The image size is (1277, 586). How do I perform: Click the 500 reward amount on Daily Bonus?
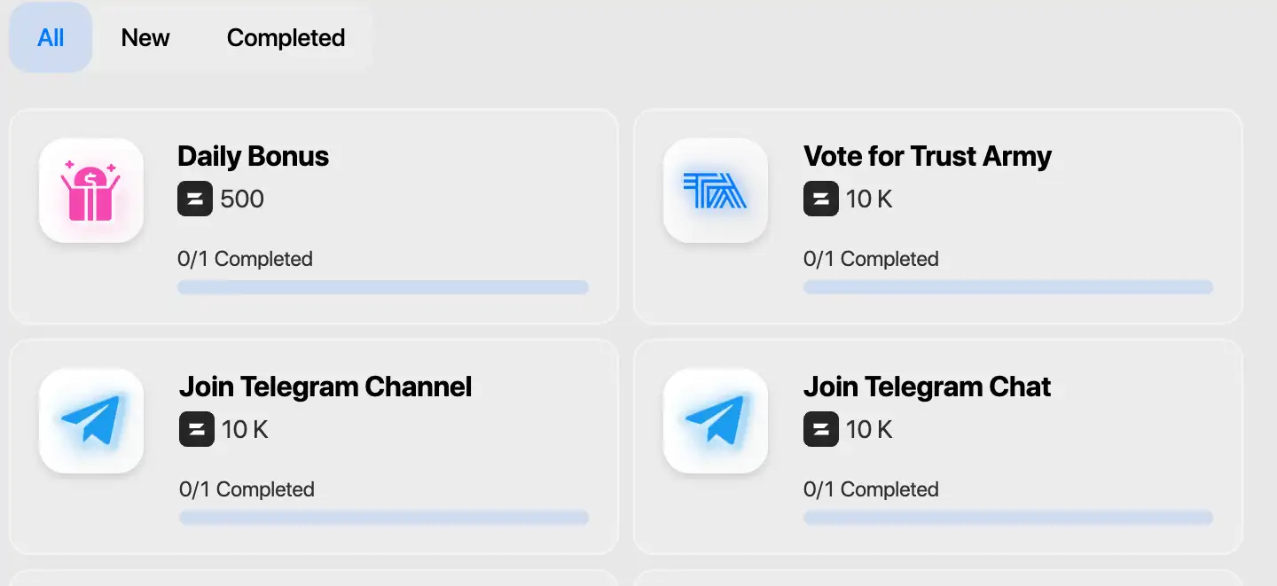click(242, 199)
